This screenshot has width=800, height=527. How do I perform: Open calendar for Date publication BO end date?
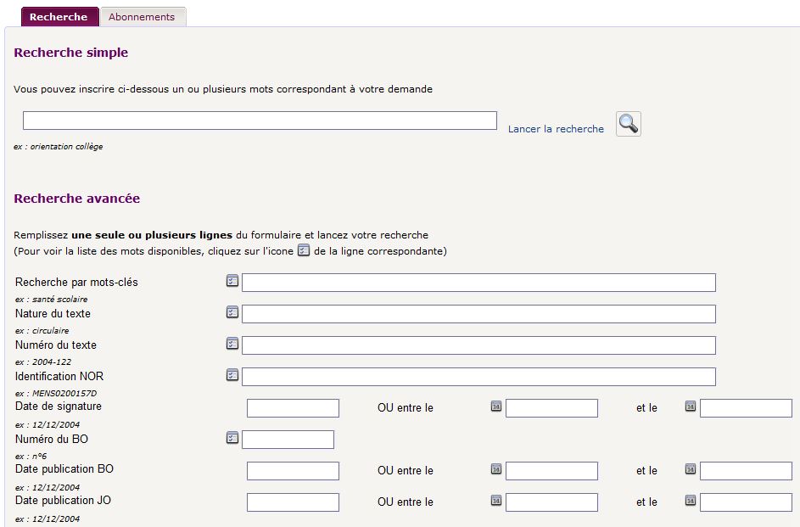[x=691, y=469]
